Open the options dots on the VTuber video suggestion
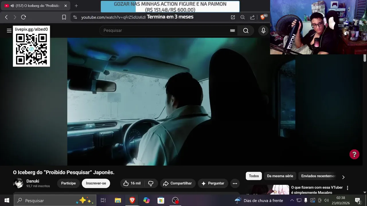 348,188
